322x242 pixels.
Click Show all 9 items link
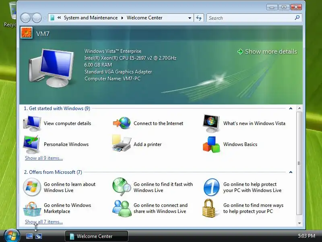(x=44, y=158)
